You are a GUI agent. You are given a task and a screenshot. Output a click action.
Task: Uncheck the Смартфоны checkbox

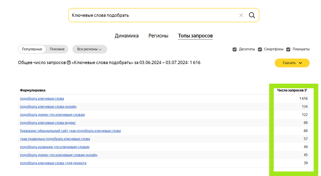tap(260, 49)
